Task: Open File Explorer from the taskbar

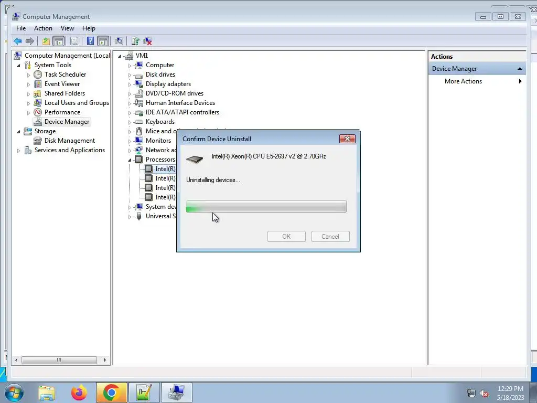Action: tap(47, 393)
